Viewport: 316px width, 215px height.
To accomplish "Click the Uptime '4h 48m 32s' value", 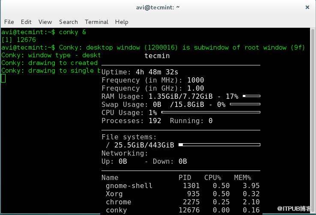I will pyautogui.click(x=157, y=72).
